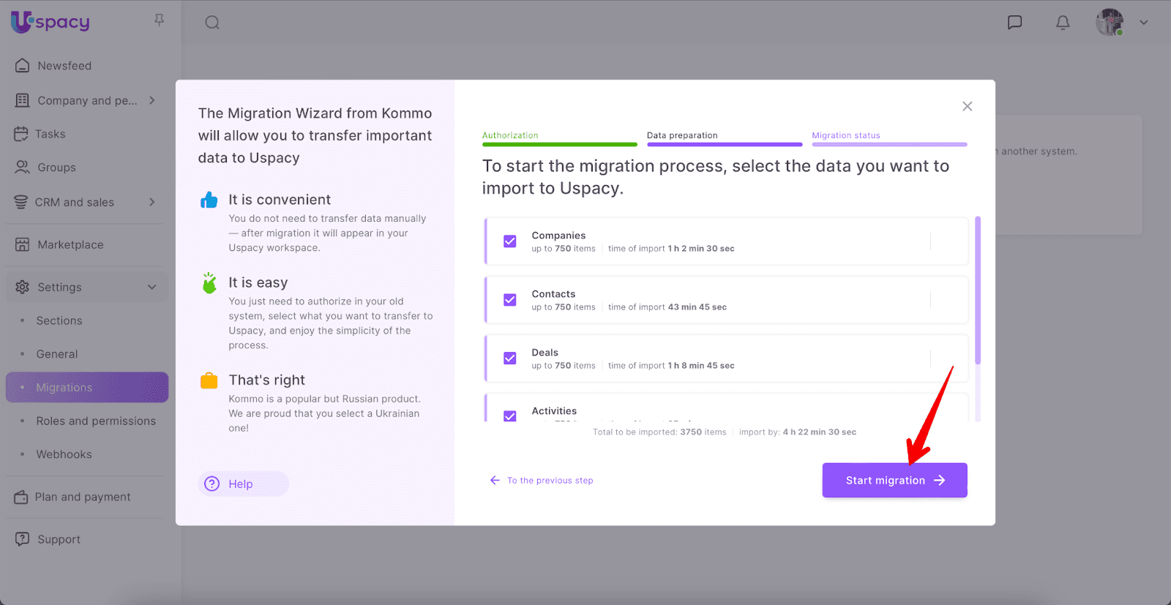Click the Support question icon
Image resolution: width=1171 pixels, height=605 pixels.
coord(23,539)
